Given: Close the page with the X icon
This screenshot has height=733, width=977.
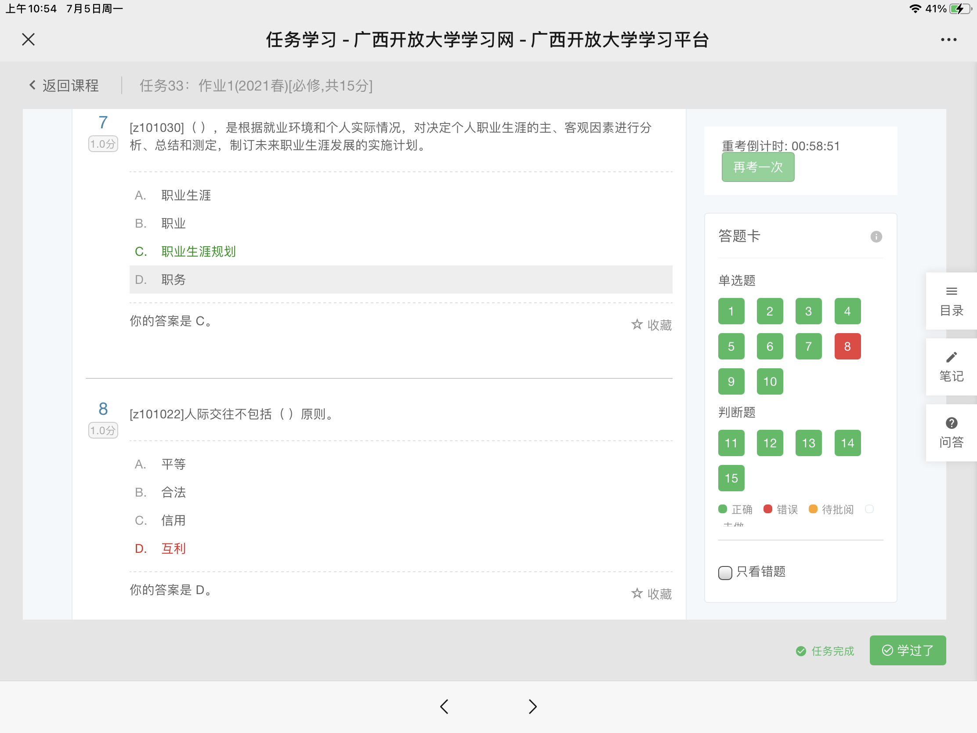Looking at the screenshot, I should pyautogui.click(x=28, y=40).
